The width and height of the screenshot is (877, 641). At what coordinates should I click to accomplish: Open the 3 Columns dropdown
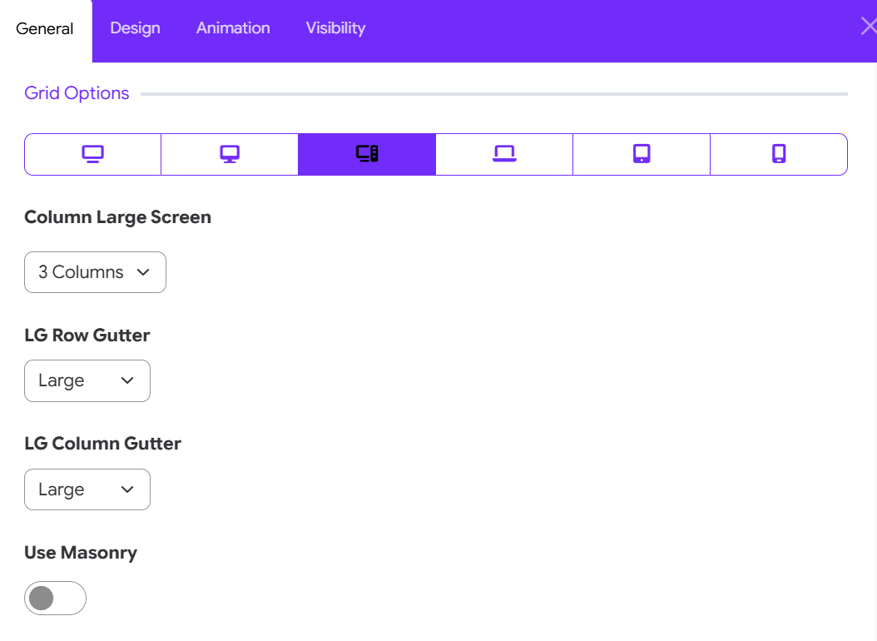95,272
